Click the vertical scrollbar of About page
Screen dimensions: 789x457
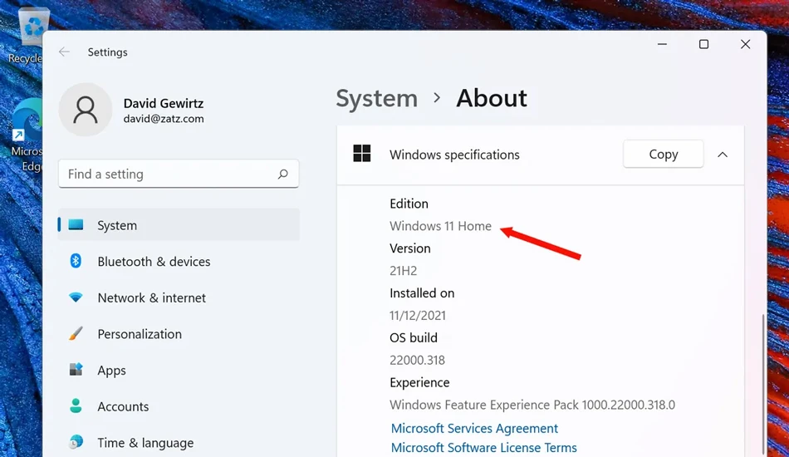762,383
